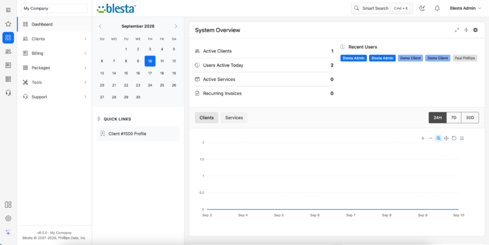Collapse System Overview widget arrows icon

[x=457, y=30]
